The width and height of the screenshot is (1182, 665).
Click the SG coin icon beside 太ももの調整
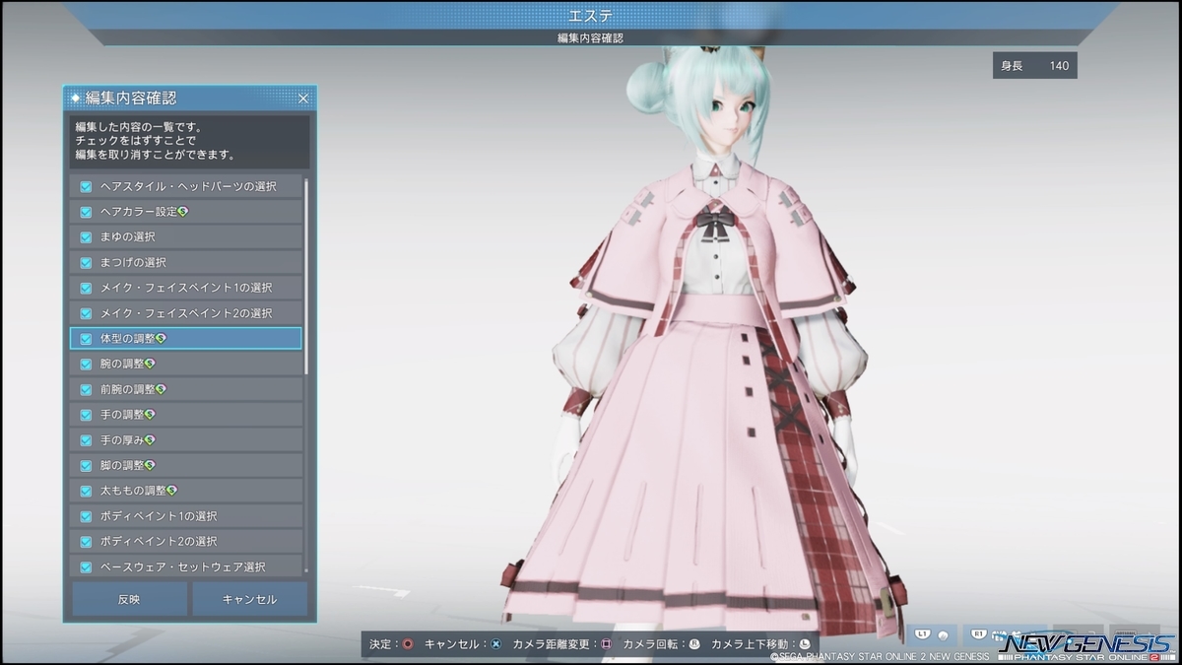tap(172, 491)
